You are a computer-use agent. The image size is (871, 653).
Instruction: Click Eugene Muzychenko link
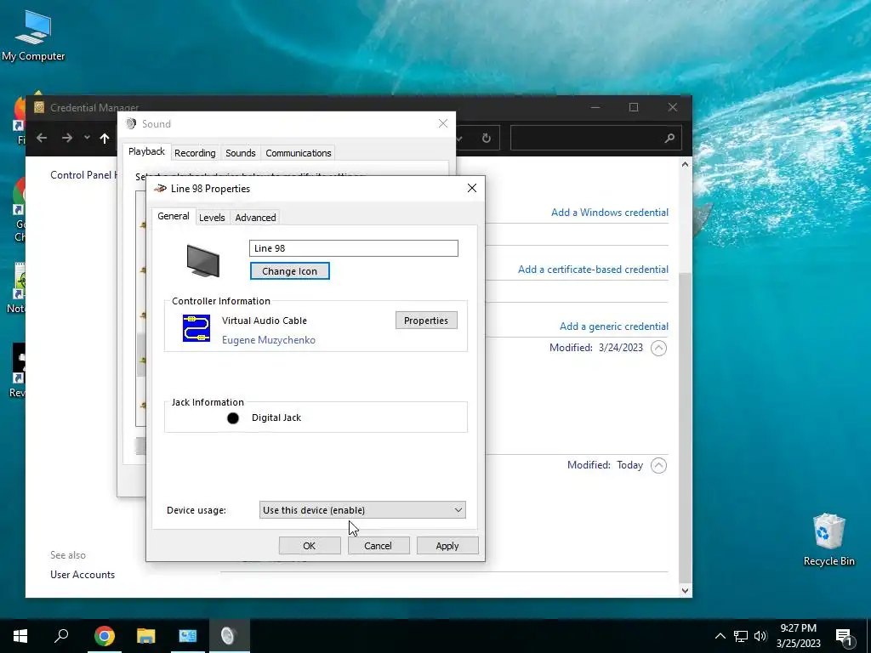point(268,340)
